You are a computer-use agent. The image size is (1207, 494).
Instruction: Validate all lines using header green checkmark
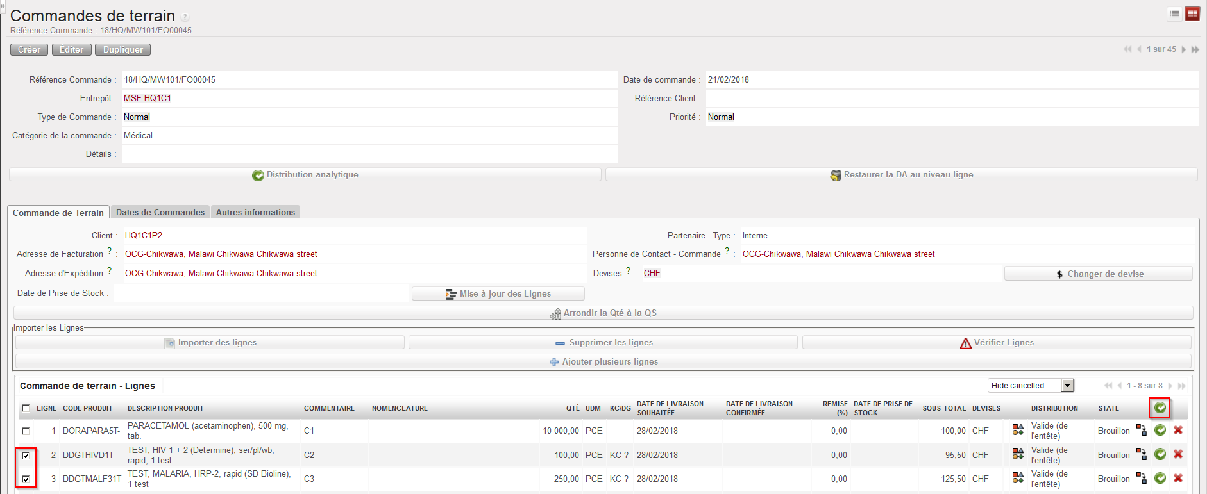[x=1160, y=408]
